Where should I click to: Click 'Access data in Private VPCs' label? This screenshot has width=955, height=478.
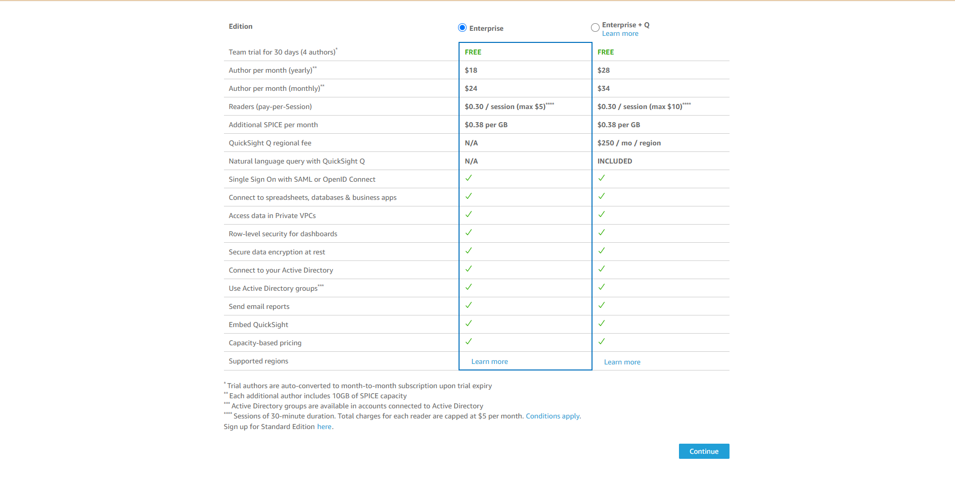click(272, 216)
